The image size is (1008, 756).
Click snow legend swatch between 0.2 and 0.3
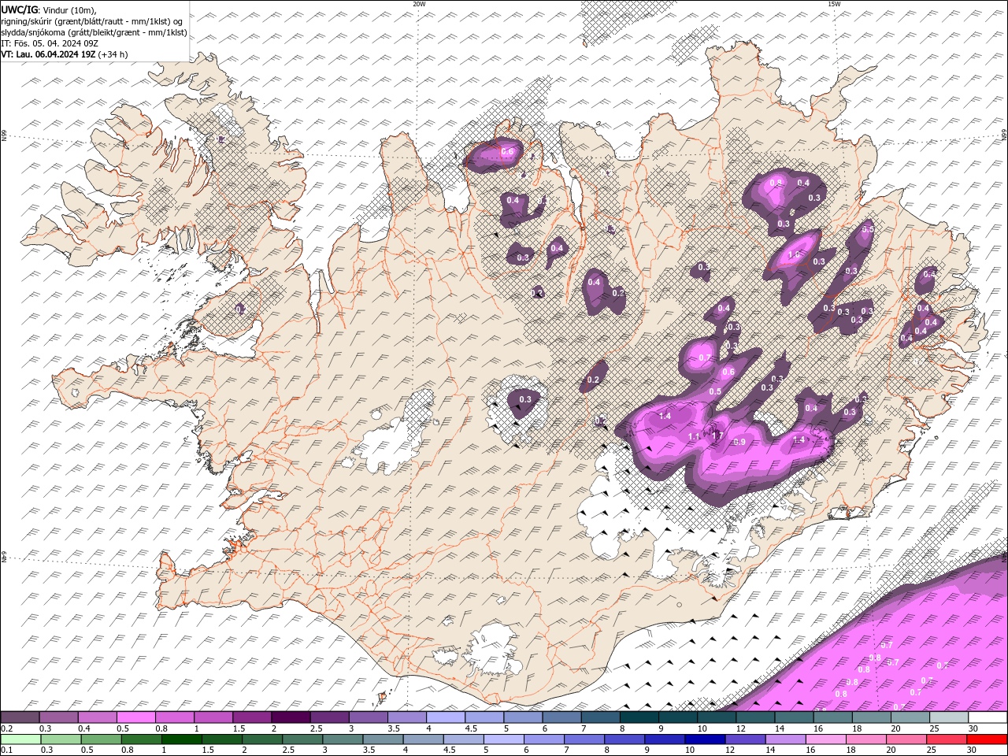(20, 717)
